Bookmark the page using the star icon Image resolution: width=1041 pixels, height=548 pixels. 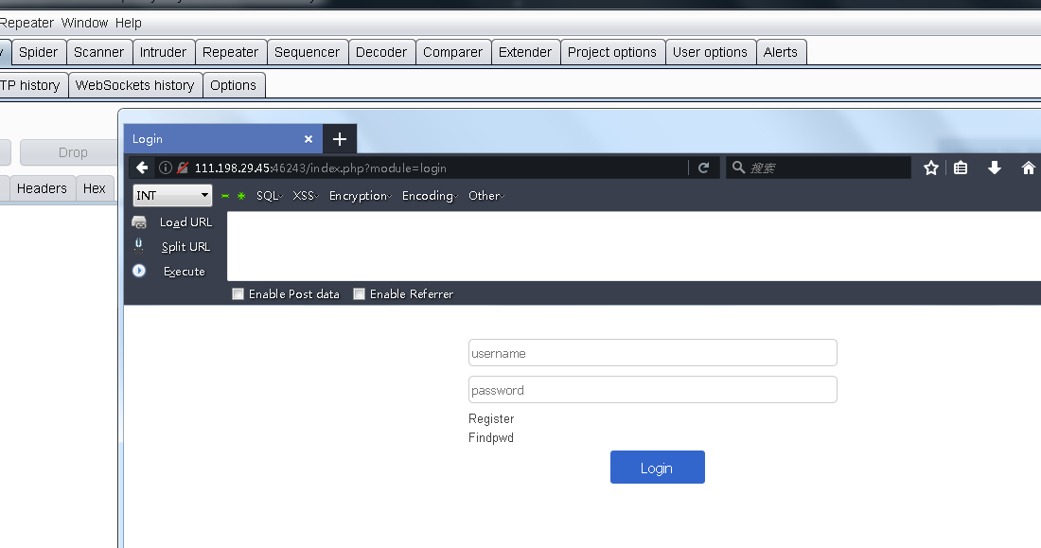(x=931, y=168)
